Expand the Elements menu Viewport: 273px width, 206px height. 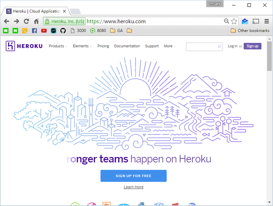coord(82,46)
